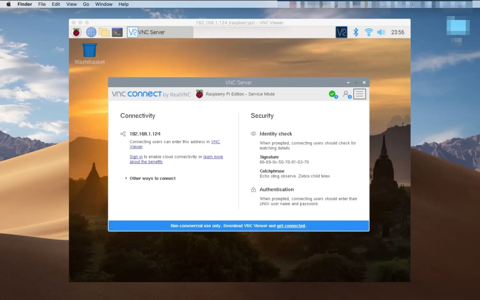Viewport: 480px width, 300px height.
Task: Launch the web browser globe icon
Action: [x=91, y=32]
